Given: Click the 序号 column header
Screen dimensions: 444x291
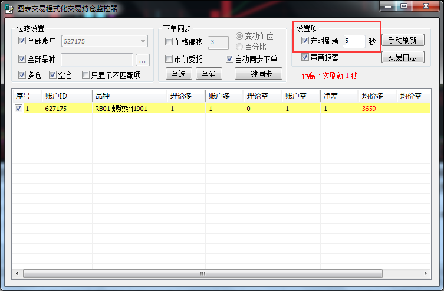Looking at the screenshot, I should point(27,96).
